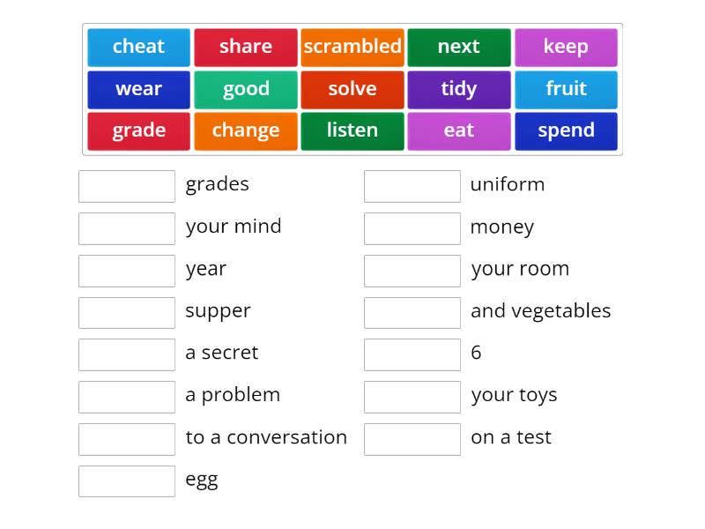Select the word tile "listen"
Image resolution: width=705 pixels, height=529 pixels.
coord(352,130)
